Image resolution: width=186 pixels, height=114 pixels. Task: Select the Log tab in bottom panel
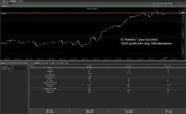[67, 63]
